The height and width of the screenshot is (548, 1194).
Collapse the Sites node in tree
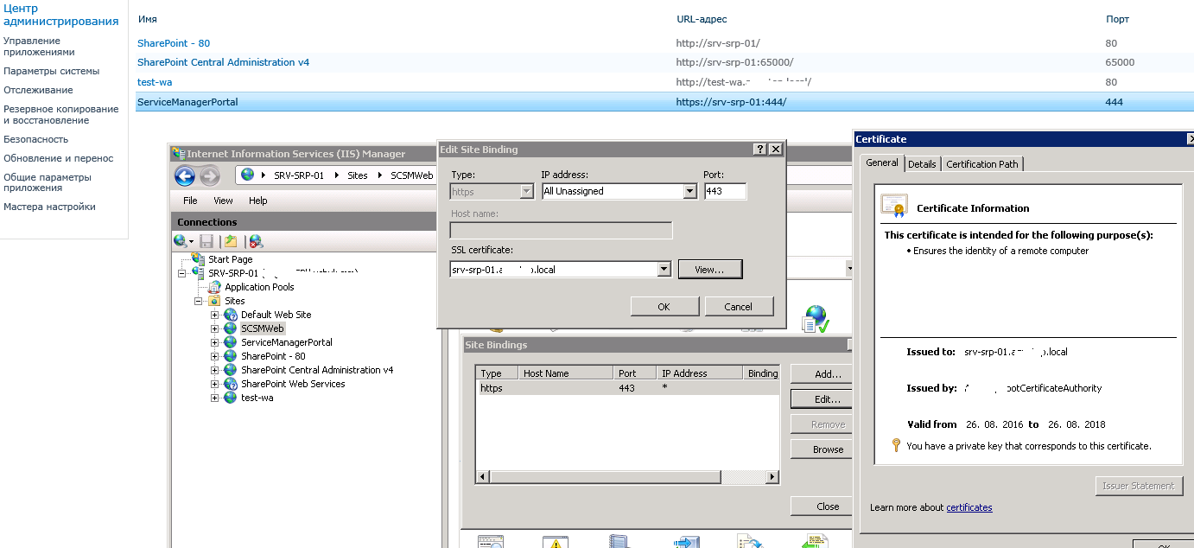tap(200, 301)
